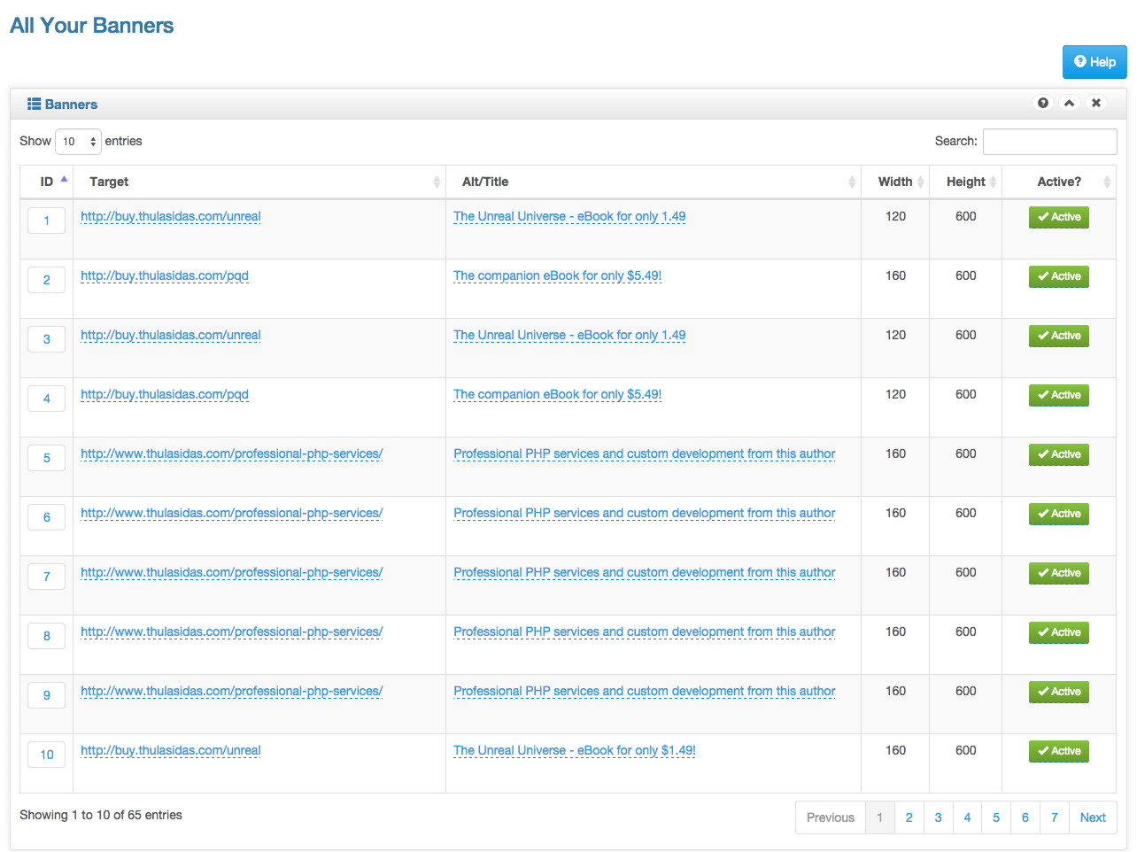Open banner ID 1 button
This screenshot has height=852, width=1137.
pyautogui.click(x=47, y=221)
